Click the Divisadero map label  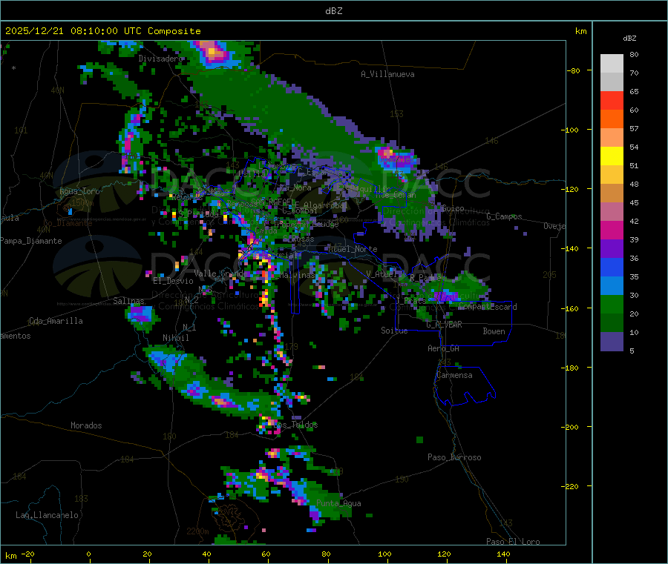tap(160, 59)
